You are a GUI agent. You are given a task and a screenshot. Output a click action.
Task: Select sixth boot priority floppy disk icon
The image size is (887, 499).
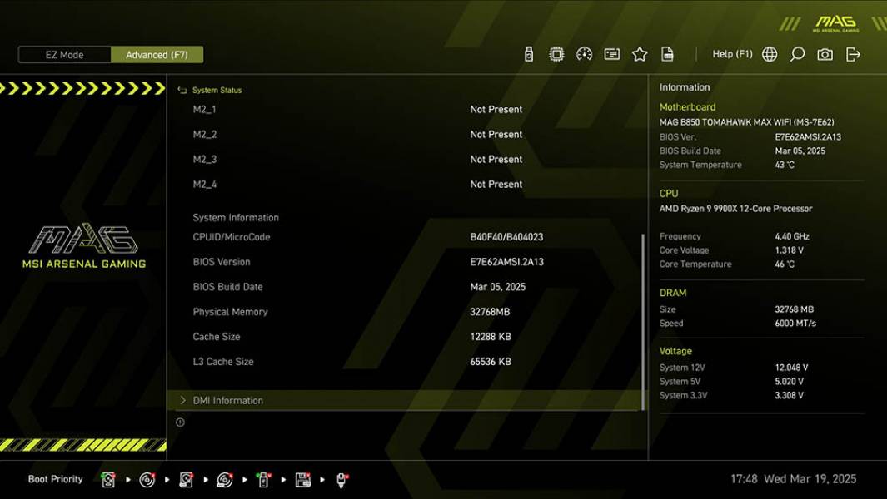[303, 480]
